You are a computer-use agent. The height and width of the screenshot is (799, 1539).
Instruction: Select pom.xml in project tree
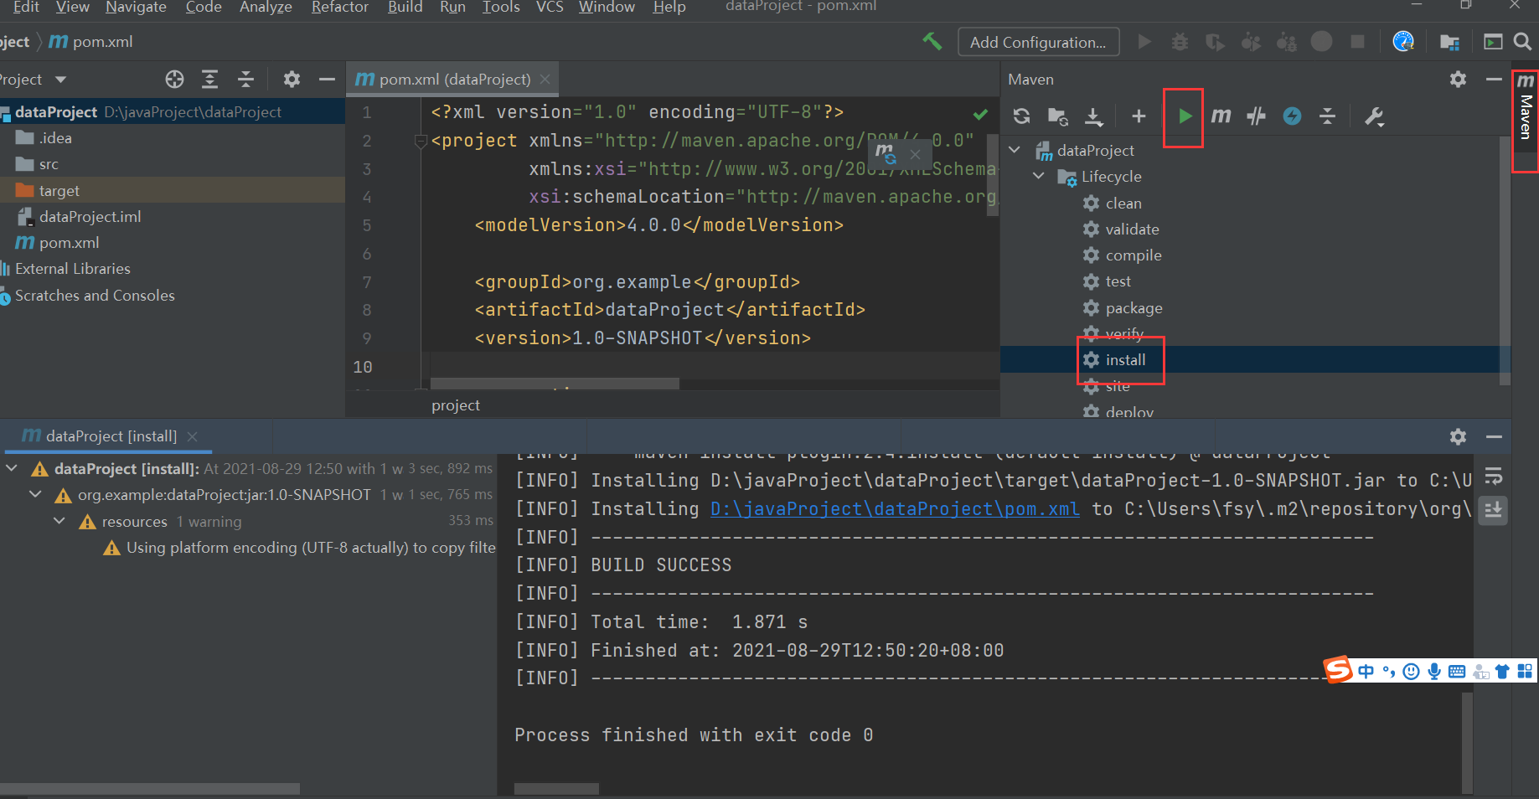[x=69, y=242]
